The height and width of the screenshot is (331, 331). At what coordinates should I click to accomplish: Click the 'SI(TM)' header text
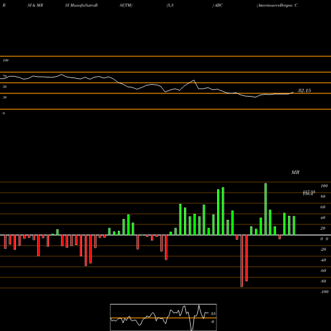click(126, 5)
